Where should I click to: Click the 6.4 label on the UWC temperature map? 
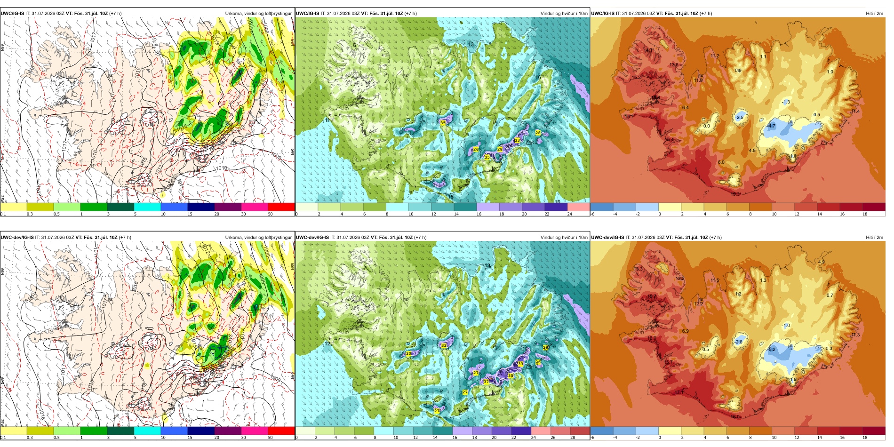click(x=686, y=108)
